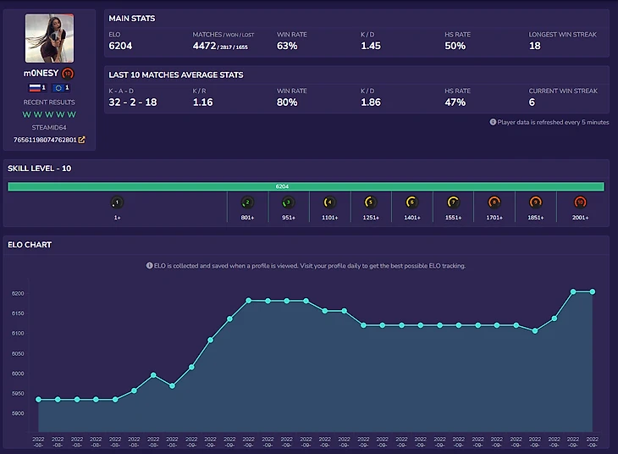Open the SteamID64 external link icon

click(82, 140)
